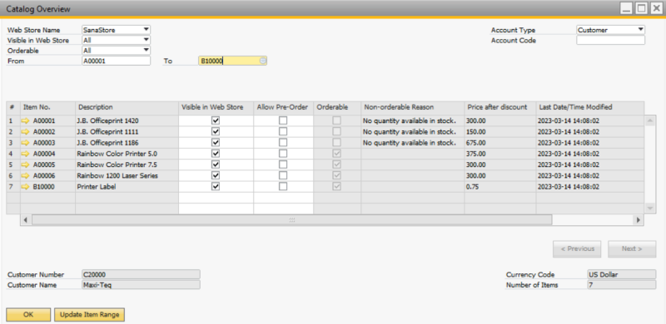
Task: Click the Item No. column header
Action: click(48, 107)
